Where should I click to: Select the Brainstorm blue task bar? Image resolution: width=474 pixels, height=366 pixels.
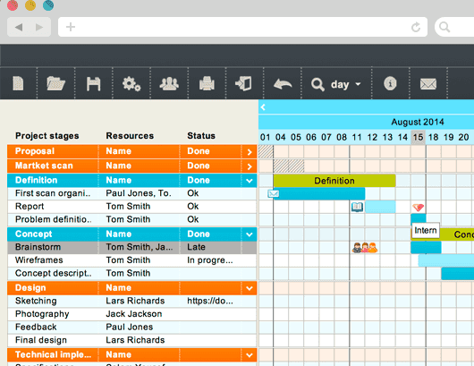(426, 247)
